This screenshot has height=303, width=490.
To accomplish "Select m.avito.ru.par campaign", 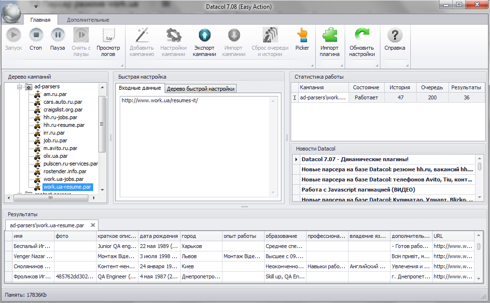I will tap(60, 148).
